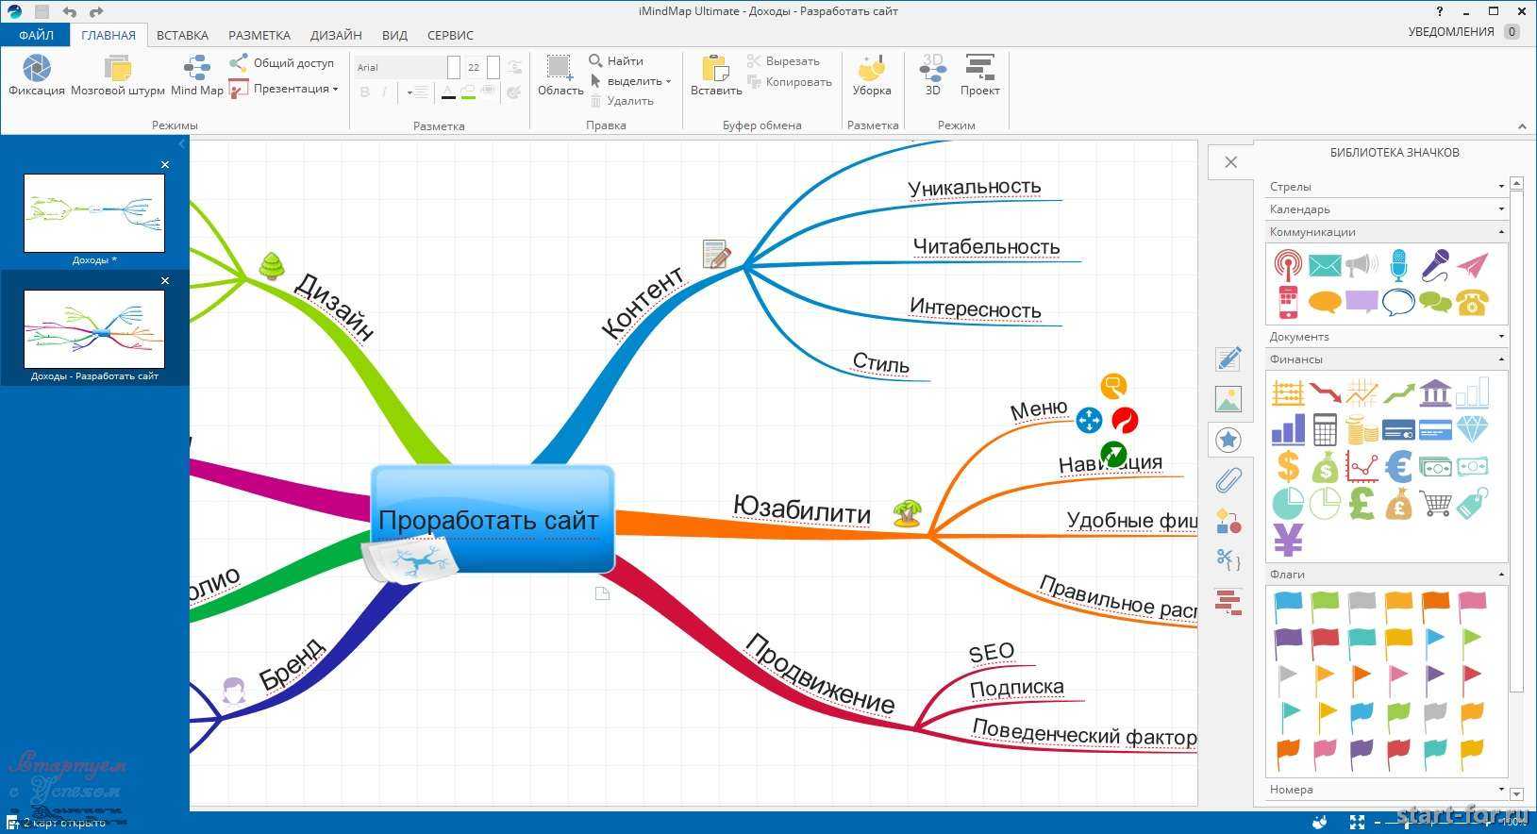This screenshot has width=1537, height=834.
Task: Open the ВСТАВКА ribbon tab
Action: tap(182, 35)
